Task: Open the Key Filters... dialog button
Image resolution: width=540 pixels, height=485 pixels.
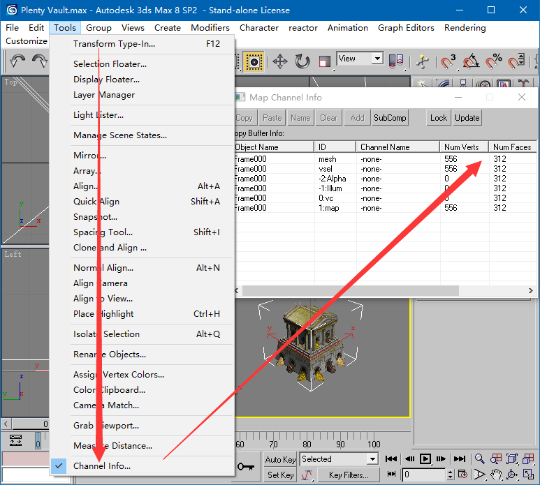Action: [x=349, y=475]
